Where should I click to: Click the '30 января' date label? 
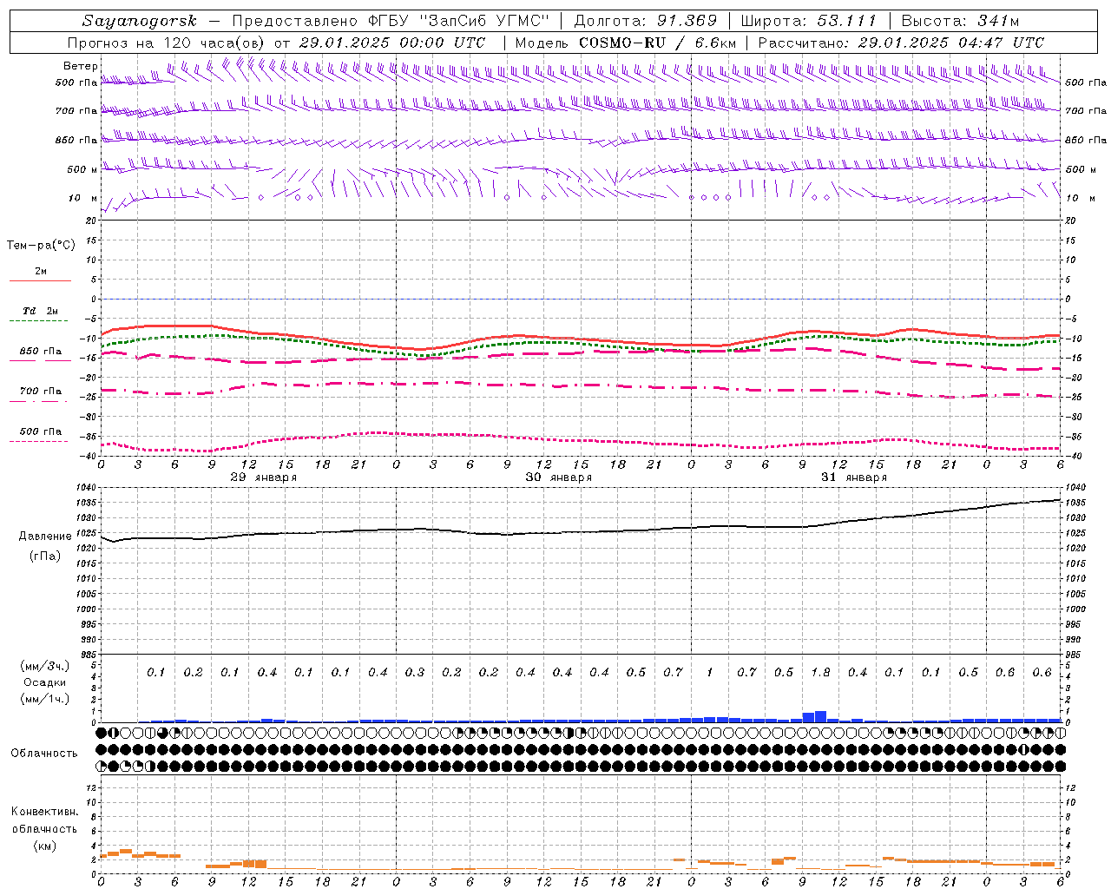pos(558,477)
